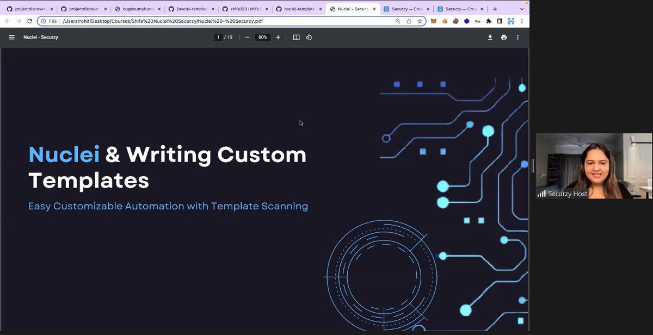Screen dimensions: 653x335
Task: Click the File site info chip
Action: [x=49, y=21]
